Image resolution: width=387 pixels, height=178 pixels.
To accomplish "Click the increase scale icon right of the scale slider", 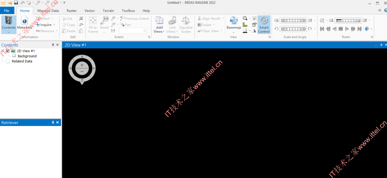I will (310, 21).
